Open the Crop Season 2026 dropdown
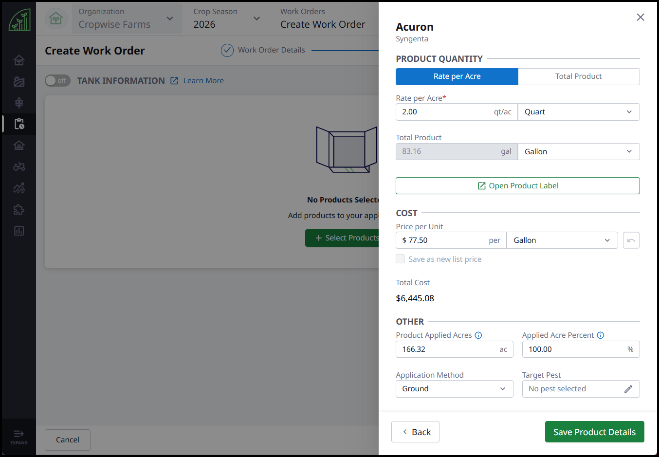 click(x=227, y=19)
